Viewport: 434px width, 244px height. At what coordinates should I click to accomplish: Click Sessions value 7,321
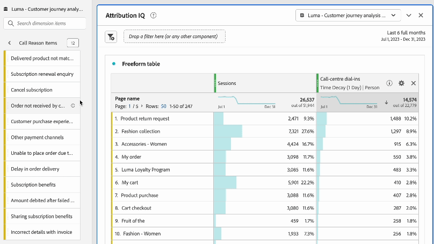pyautogui.click(x=293, y=131)
